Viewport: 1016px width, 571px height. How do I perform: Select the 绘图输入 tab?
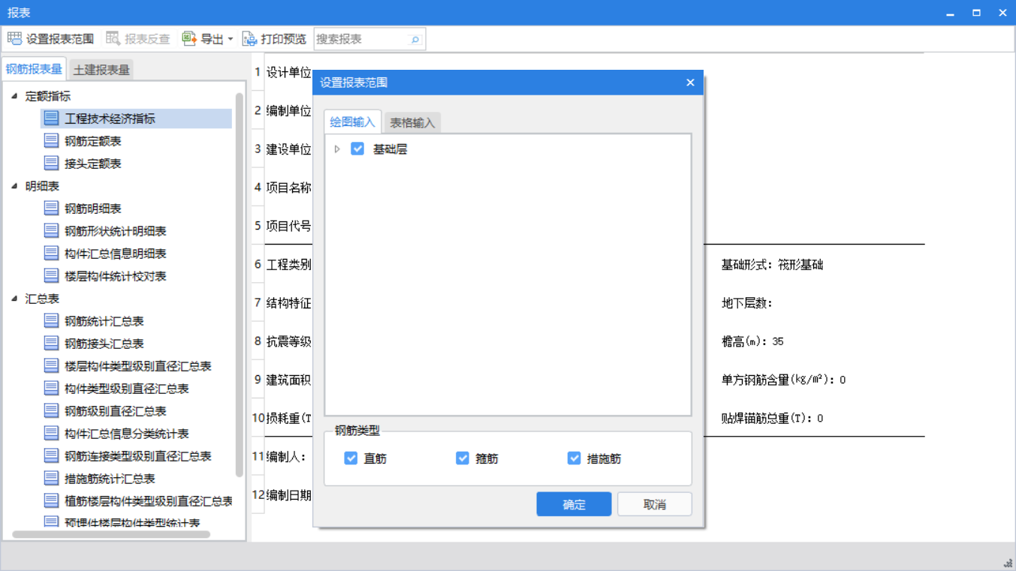(353, 122)
